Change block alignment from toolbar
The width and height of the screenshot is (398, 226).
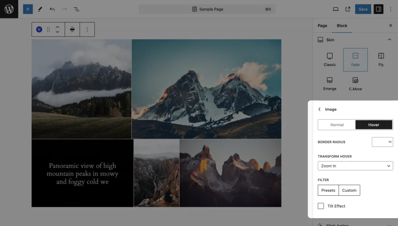tap(72, 30)
